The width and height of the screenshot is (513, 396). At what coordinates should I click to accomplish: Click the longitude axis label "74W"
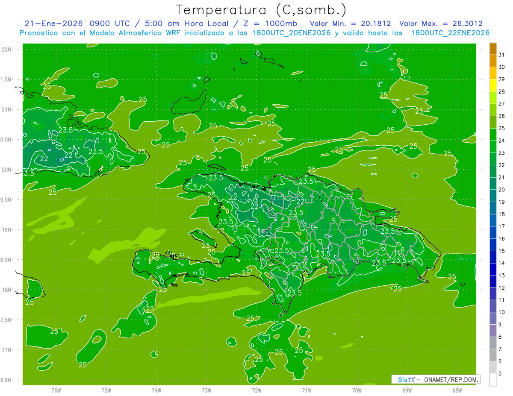(x=156, y=390)
